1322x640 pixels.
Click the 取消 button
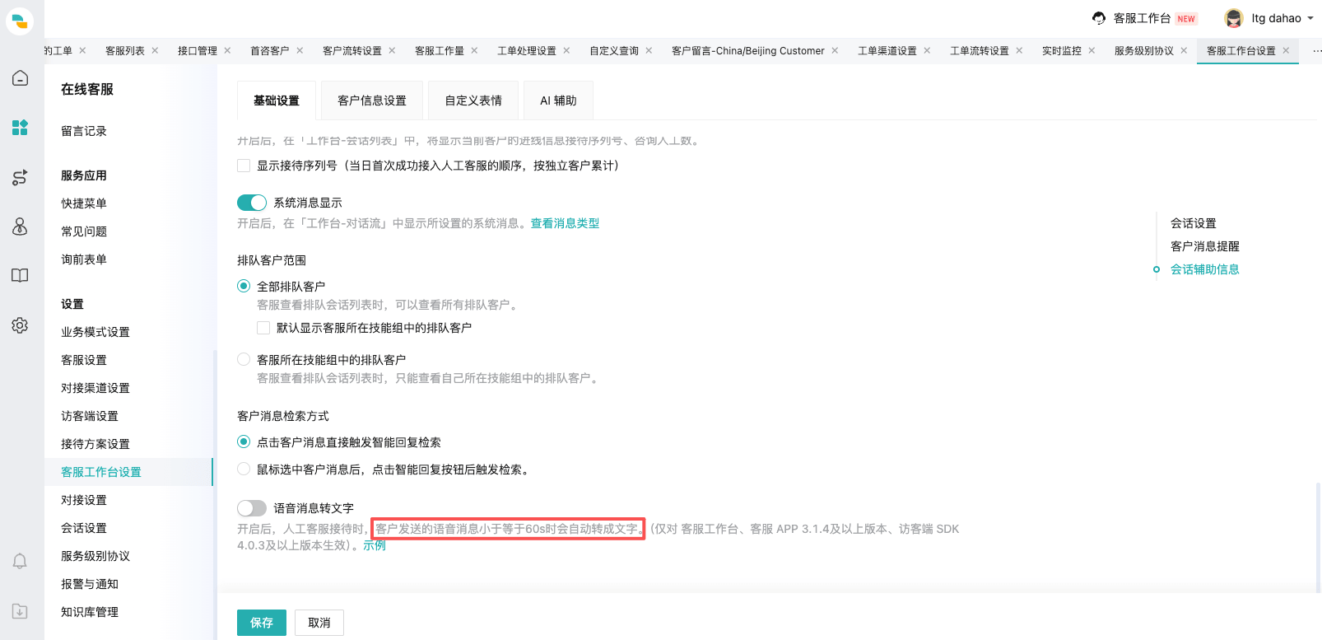point(319,623)
